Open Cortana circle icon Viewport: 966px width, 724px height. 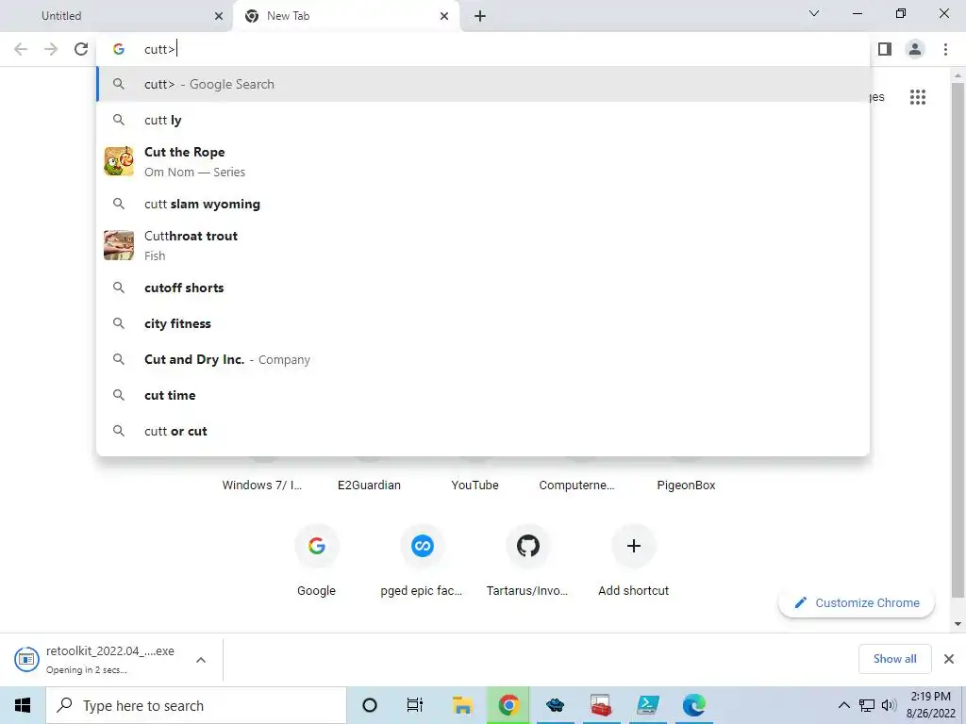tap(370, 705)
